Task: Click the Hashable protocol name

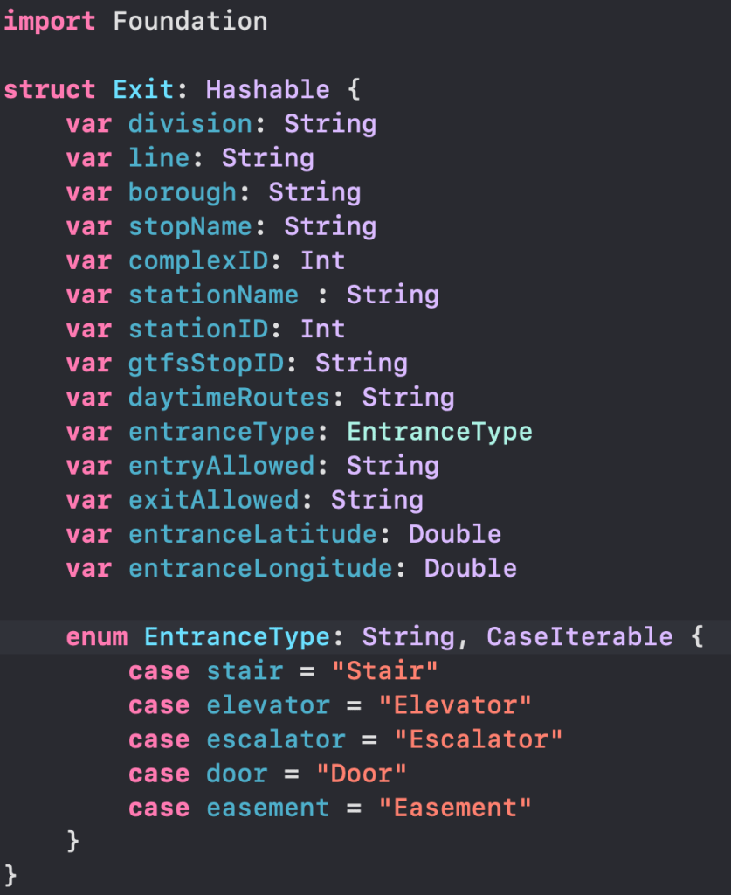Action: (x=268, y=90)
